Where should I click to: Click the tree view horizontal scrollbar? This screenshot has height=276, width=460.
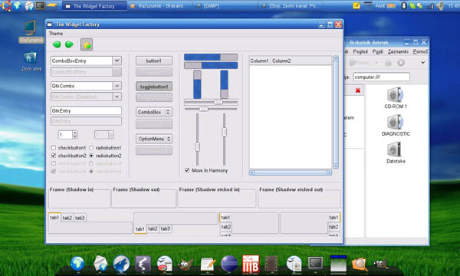[291, 172]
